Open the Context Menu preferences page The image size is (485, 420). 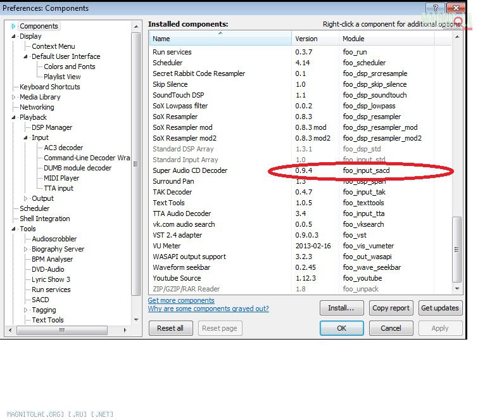click(x=53, y=46)
